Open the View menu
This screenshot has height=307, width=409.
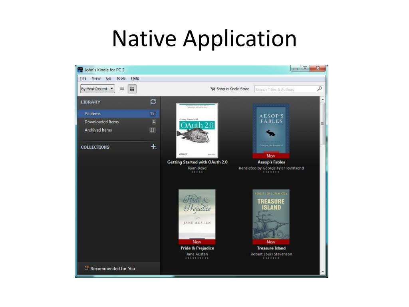pyautogui.click(x=96, y=78)
